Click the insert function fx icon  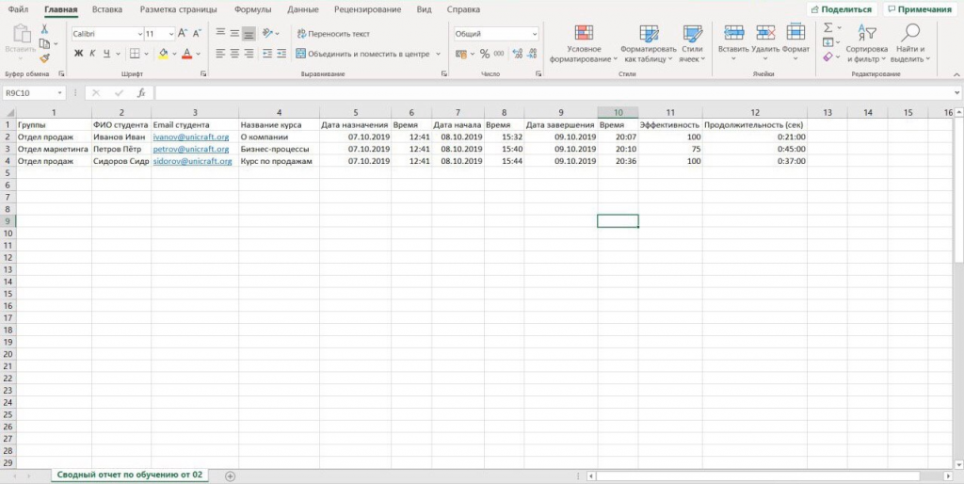[141, 93]
